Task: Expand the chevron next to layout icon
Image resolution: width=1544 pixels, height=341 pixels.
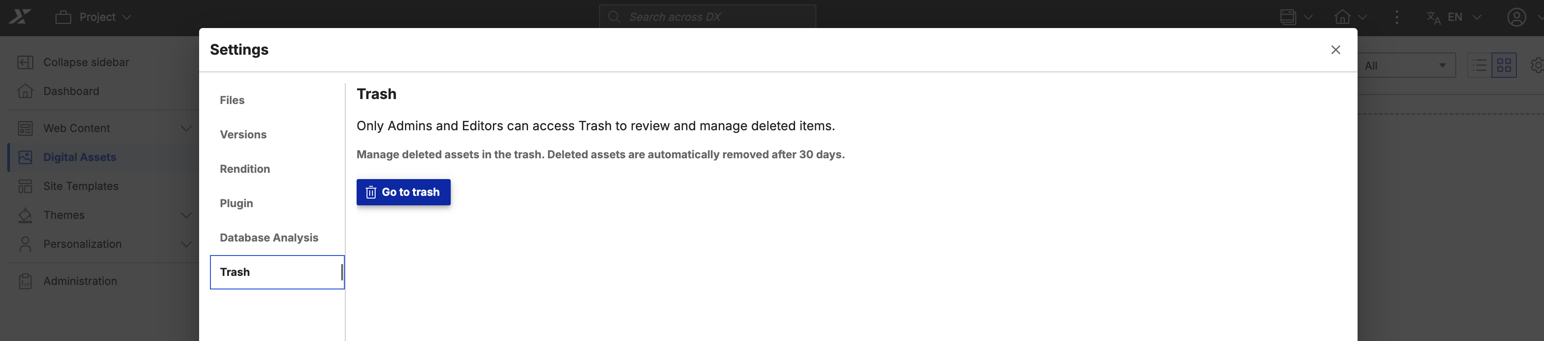Action: coord(1308,17)
